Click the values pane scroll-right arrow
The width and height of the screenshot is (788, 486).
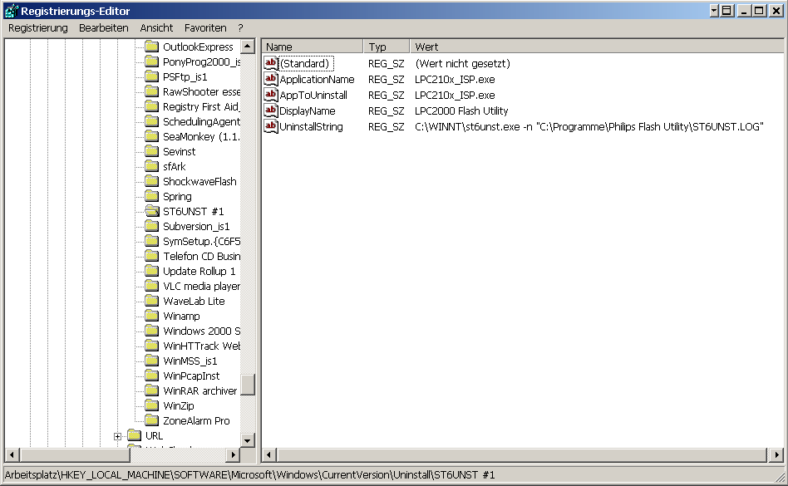pyautogui.click(x=776, y=455)
